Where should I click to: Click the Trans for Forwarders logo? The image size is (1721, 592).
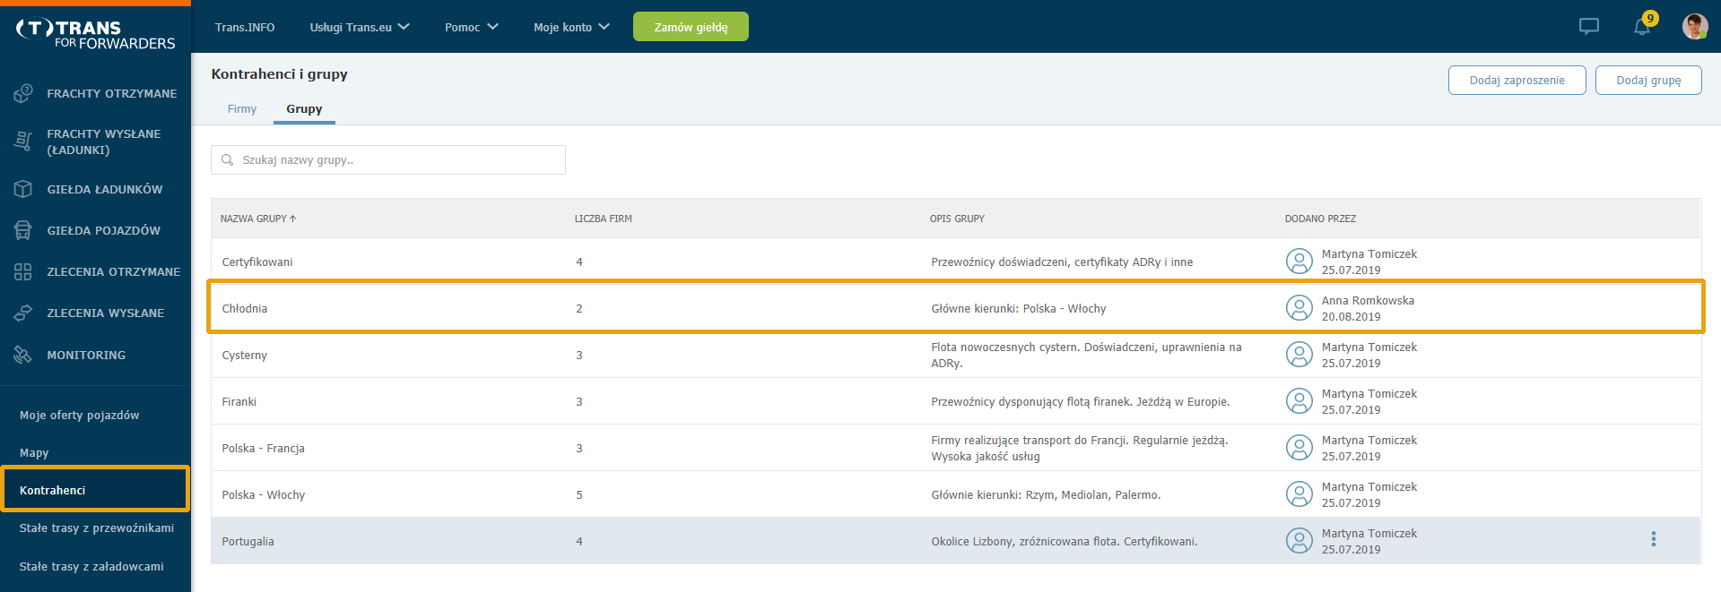[x=95, y=34]
